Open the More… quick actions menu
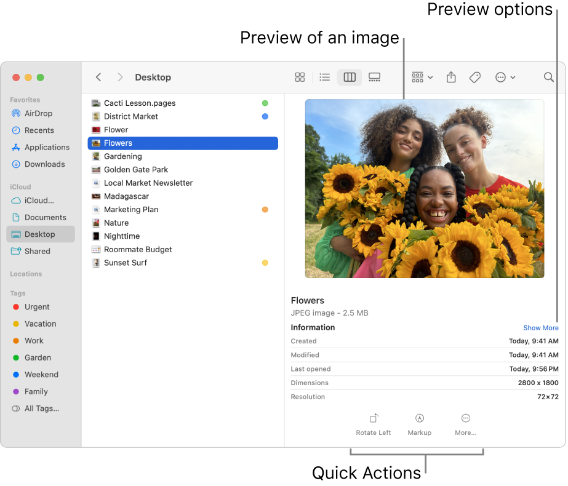Screen dimensions: 568x486 [x=465, y=424]
